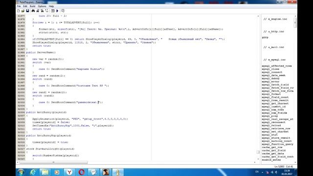Compile the script with the window icon
The image size is (313, 176).
[53, 11]
